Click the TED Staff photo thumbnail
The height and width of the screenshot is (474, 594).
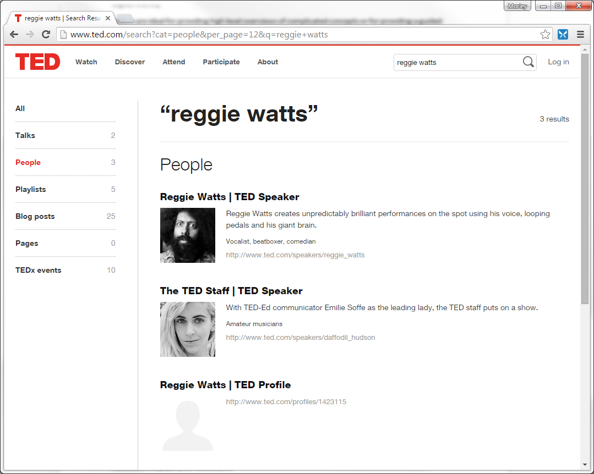(x=188, y=329)
